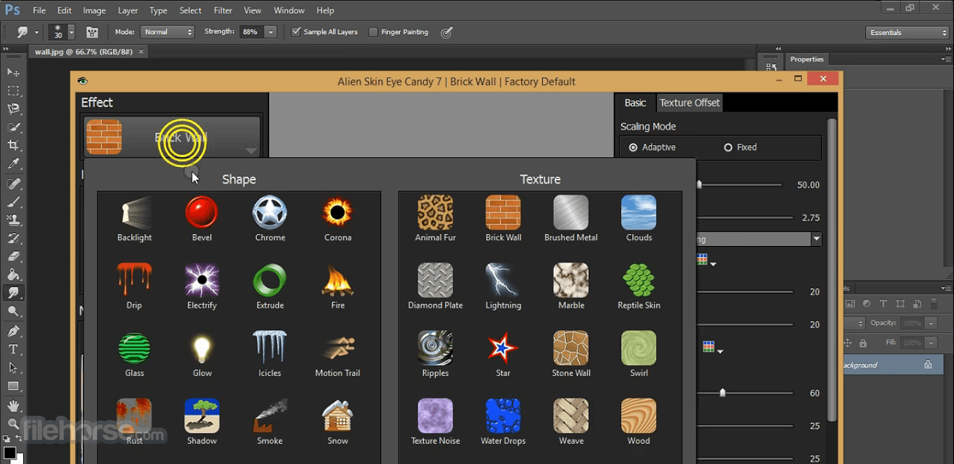Click the foreground color swatch
This screenshot has width=954, height=464.
pyautogui.click(x=9, y=454)
